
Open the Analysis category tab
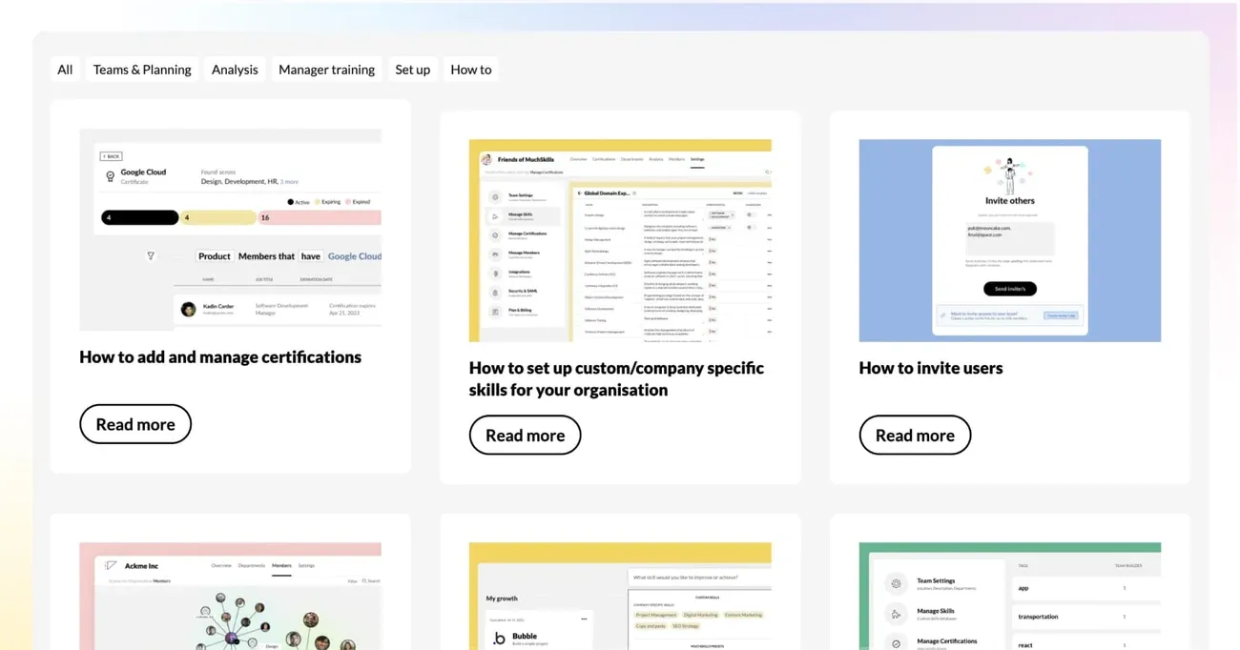235,70
